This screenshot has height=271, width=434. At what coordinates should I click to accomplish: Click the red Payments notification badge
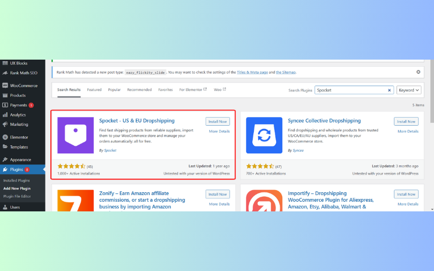coord(31,105)
